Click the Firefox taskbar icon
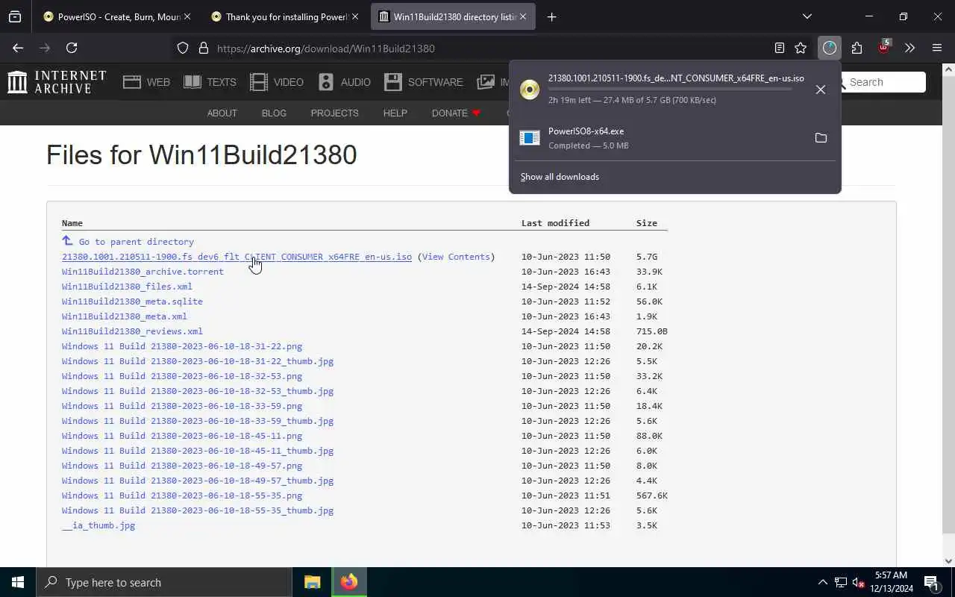 coord(348,582)
